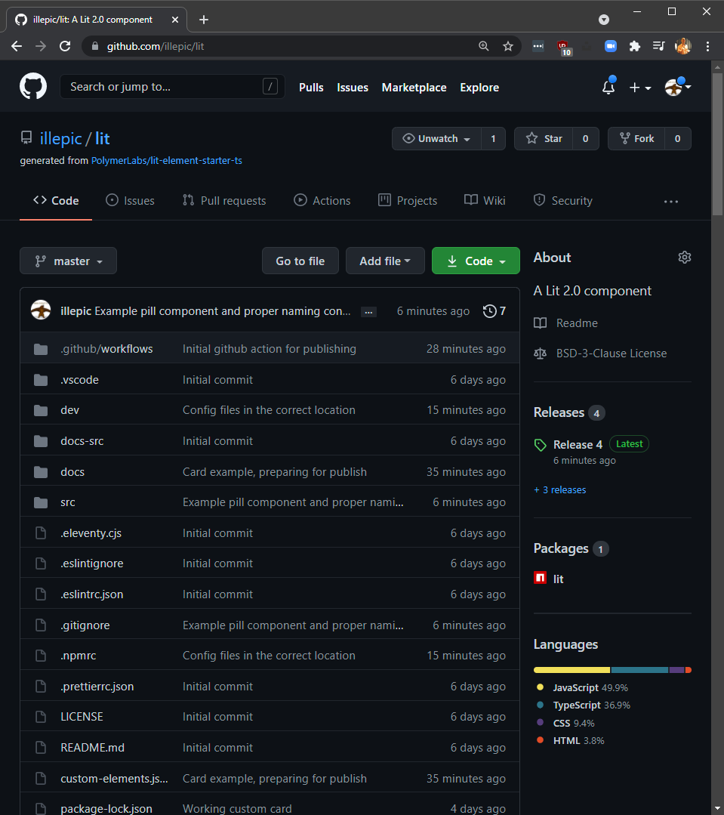Click the Zoom extension icon
This screenshot has width=724, height=815.
point(611,46)
